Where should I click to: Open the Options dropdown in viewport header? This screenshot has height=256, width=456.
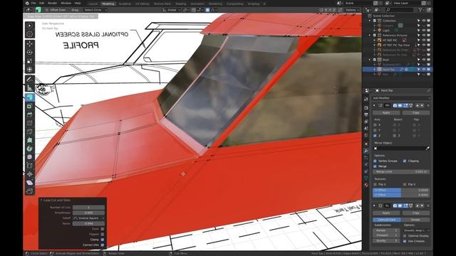352,10
